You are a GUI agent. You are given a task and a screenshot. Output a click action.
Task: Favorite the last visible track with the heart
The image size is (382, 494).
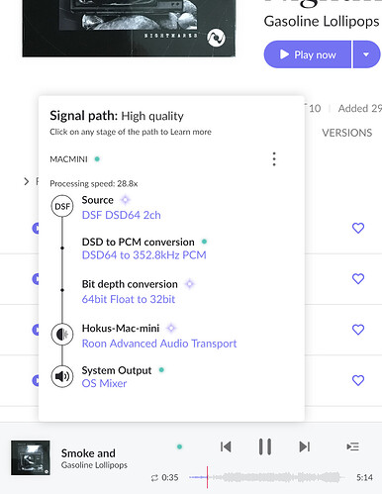pos(358,380)
